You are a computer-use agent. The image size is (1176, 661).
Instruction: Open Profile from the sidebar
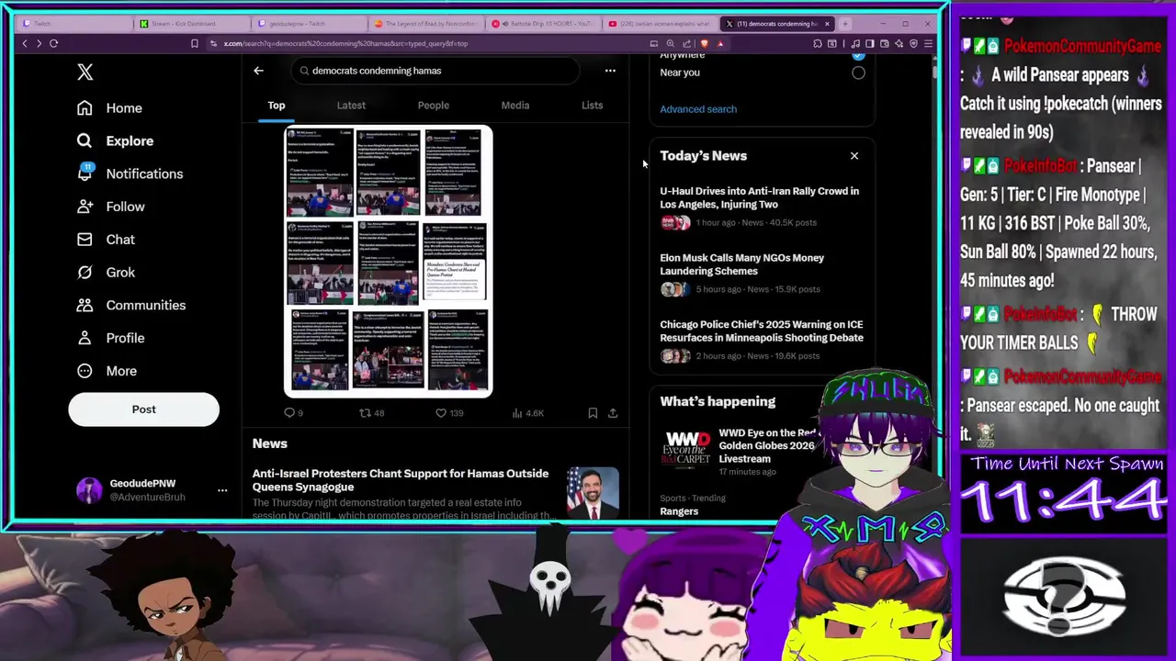pyautogui.click(x=111, y=338)
